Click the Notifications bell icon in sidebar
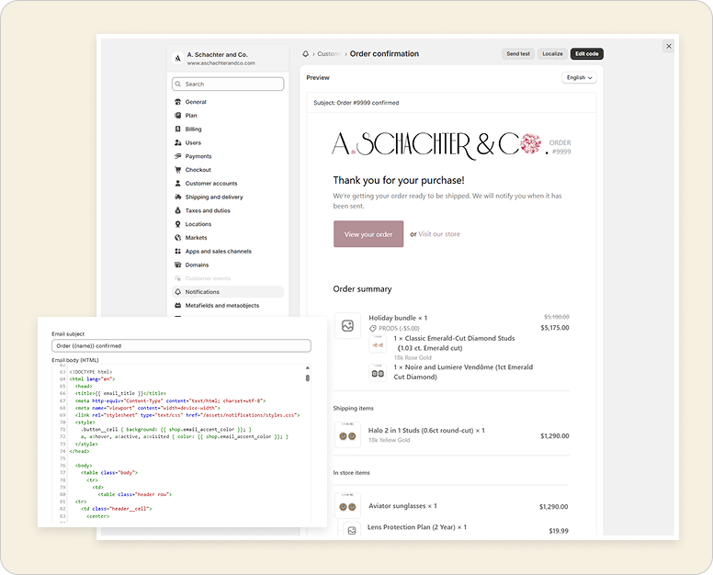713x575 pixels. point(178,292)
